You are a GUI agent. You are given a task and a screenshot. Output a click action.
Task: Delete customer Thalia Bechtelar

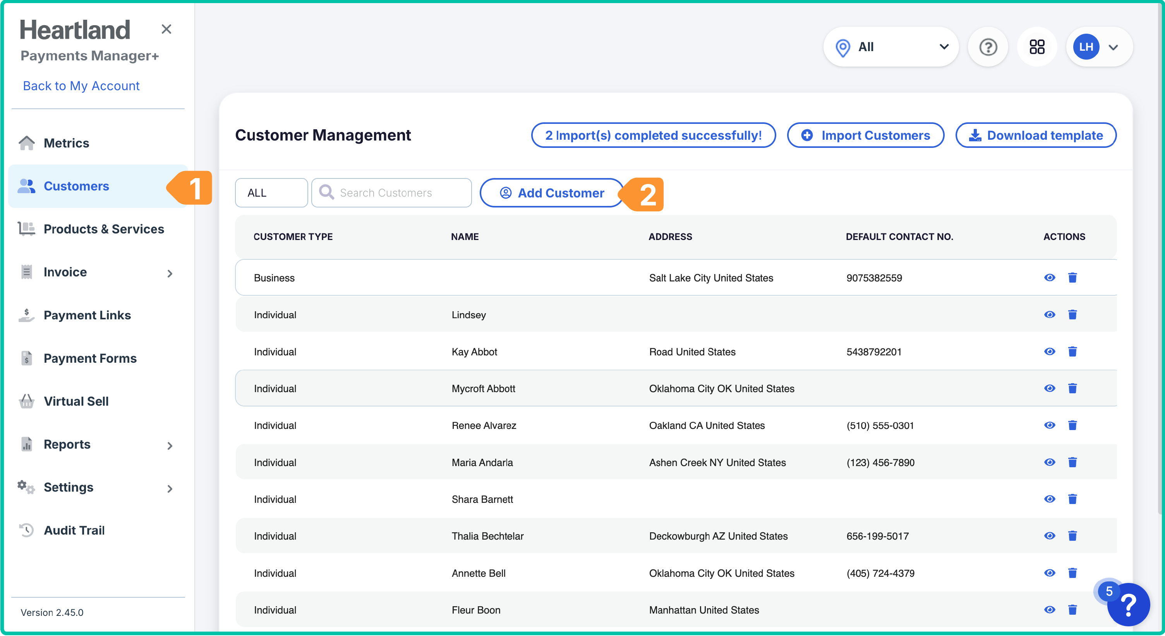click(1072, 536)
